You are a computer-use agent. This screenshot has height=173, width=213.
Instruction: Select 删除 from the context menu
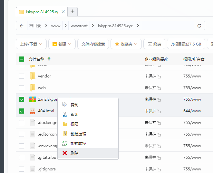pos(74,153)
